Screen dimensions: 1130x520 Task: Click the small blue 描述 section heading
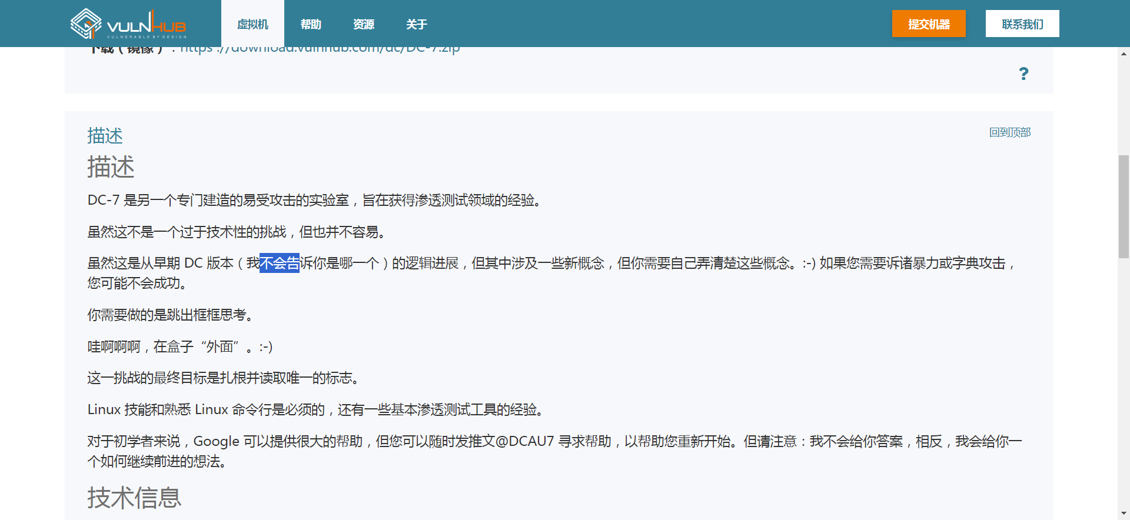[105, 136]
